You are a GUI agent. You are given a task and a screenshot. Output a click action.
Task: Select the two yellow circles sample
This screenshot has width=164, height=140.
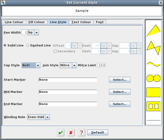[153, 78]
